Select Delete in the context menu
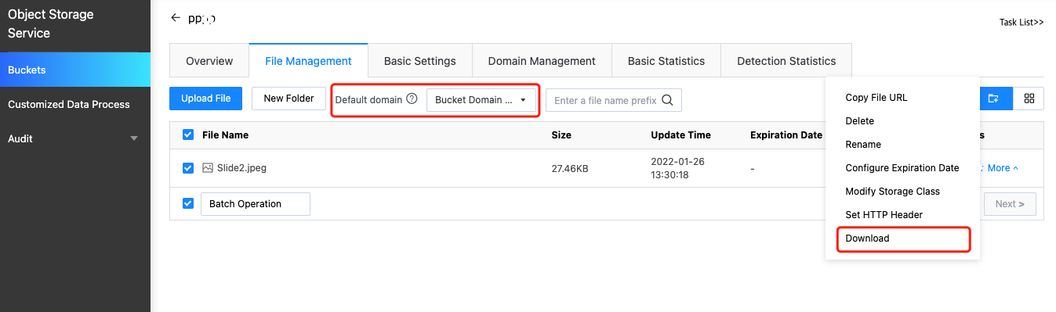Viewport: 1056px width, 312px height. [x=902, y=121]
